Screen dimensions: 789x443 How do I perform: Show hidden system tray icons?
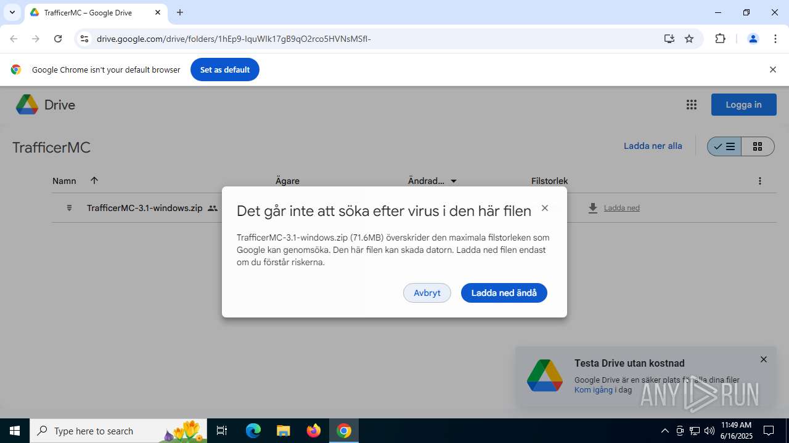point(664,431)
